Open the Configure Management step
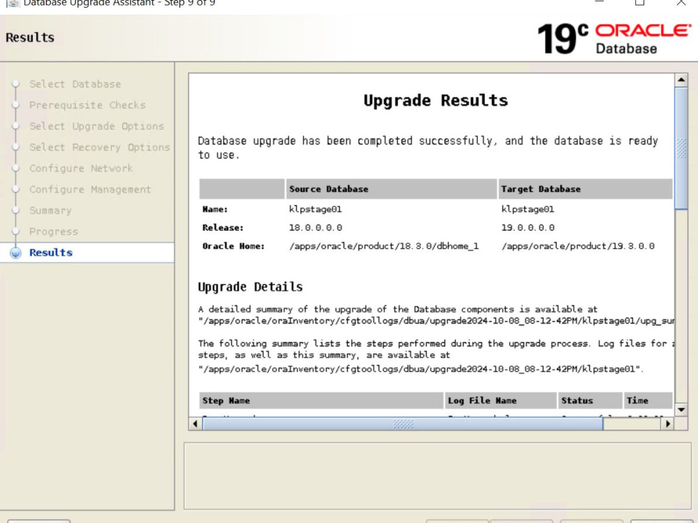The height and width of the screenshot is (523, 698). tap(90, 189)
